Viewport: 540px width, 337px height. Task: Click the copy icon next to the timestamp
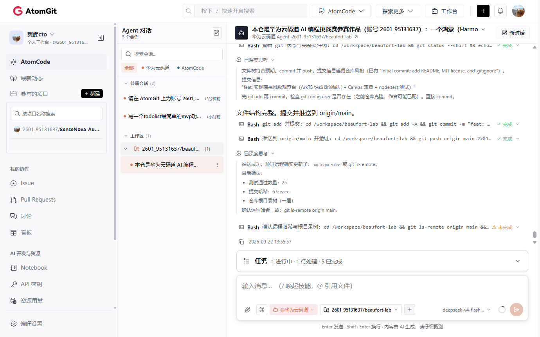[x=241, y=242]
